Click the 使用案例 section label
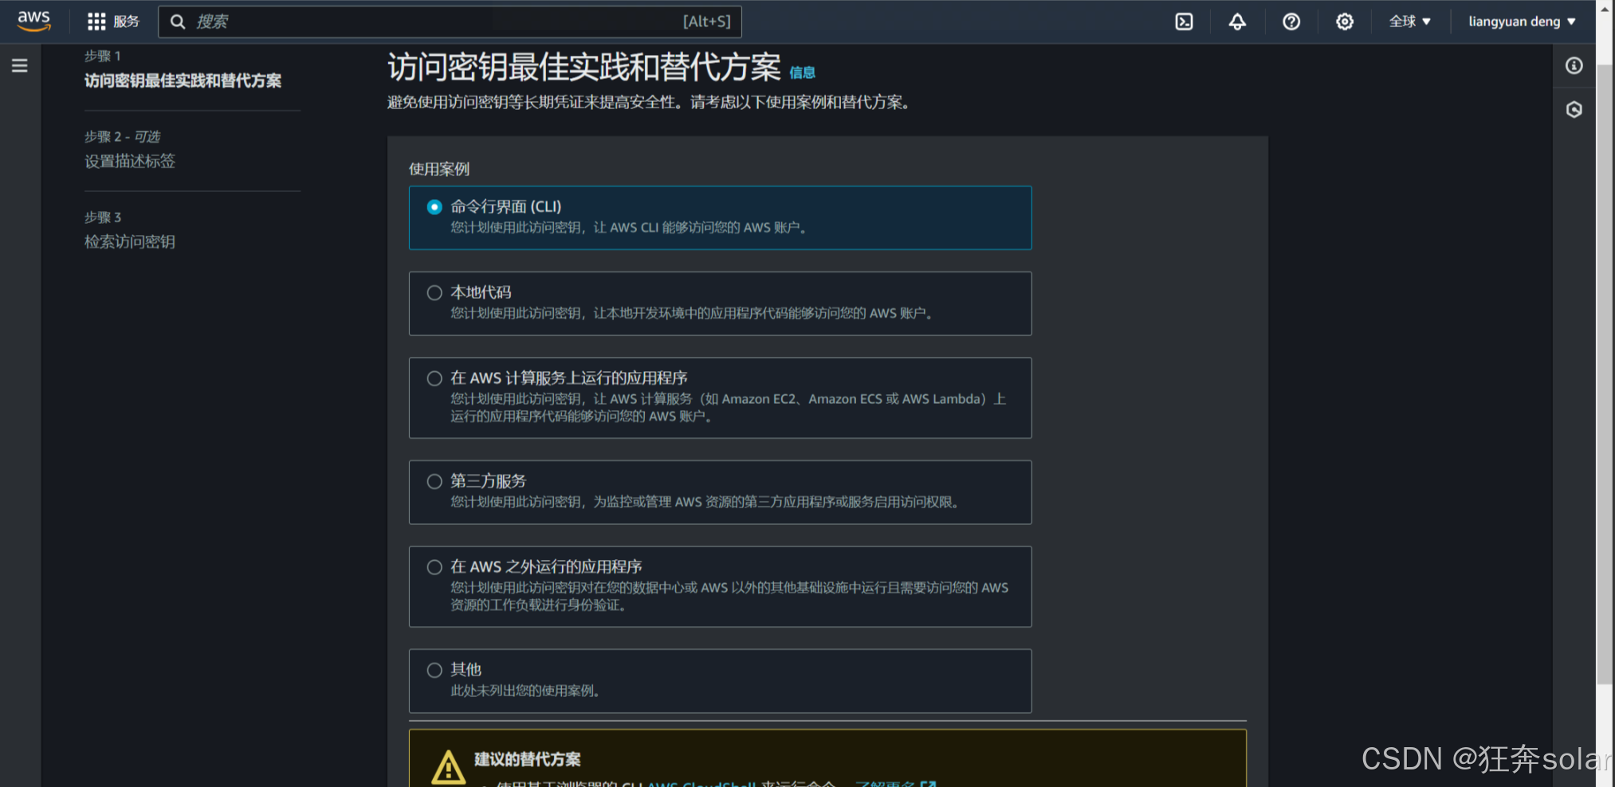The image size is (1615, 787). coord(439,169)
